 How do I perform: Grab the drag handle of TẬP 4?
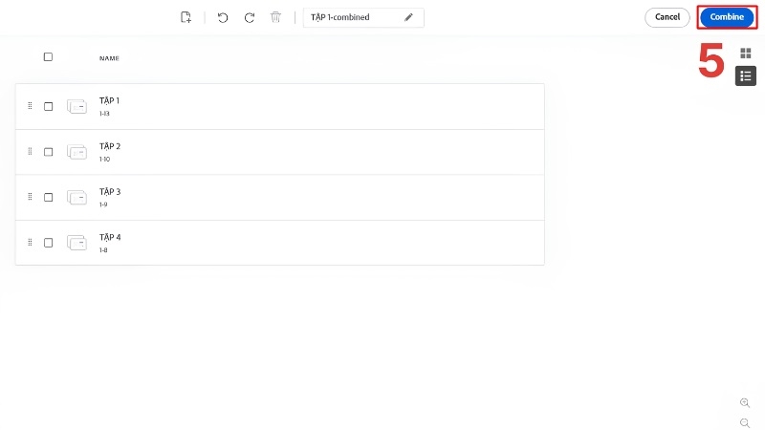[x=30, y=243]
